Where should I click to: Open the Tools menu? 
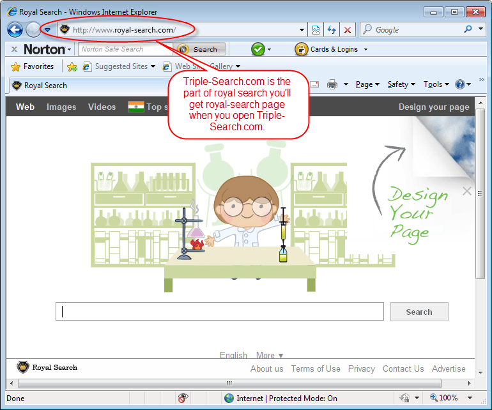pyautogui.click(x=436, y=84)
